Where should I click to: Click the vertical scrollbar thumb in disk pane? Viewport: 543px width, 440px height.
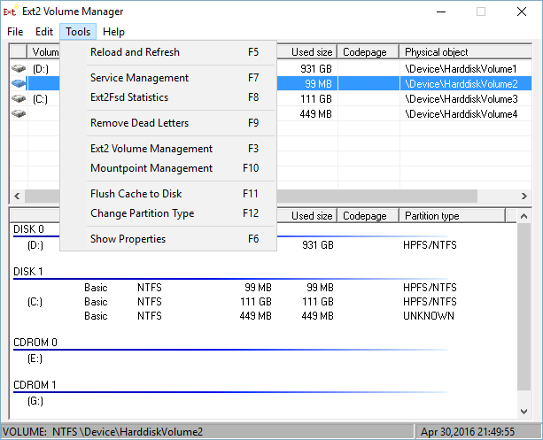tap(524, 306)
